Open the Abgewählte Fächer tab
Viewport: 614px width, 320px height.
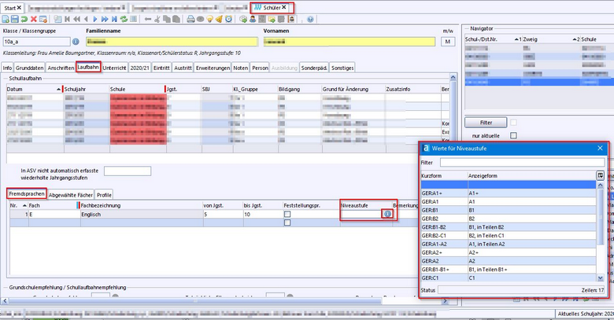tap(71, 193)
